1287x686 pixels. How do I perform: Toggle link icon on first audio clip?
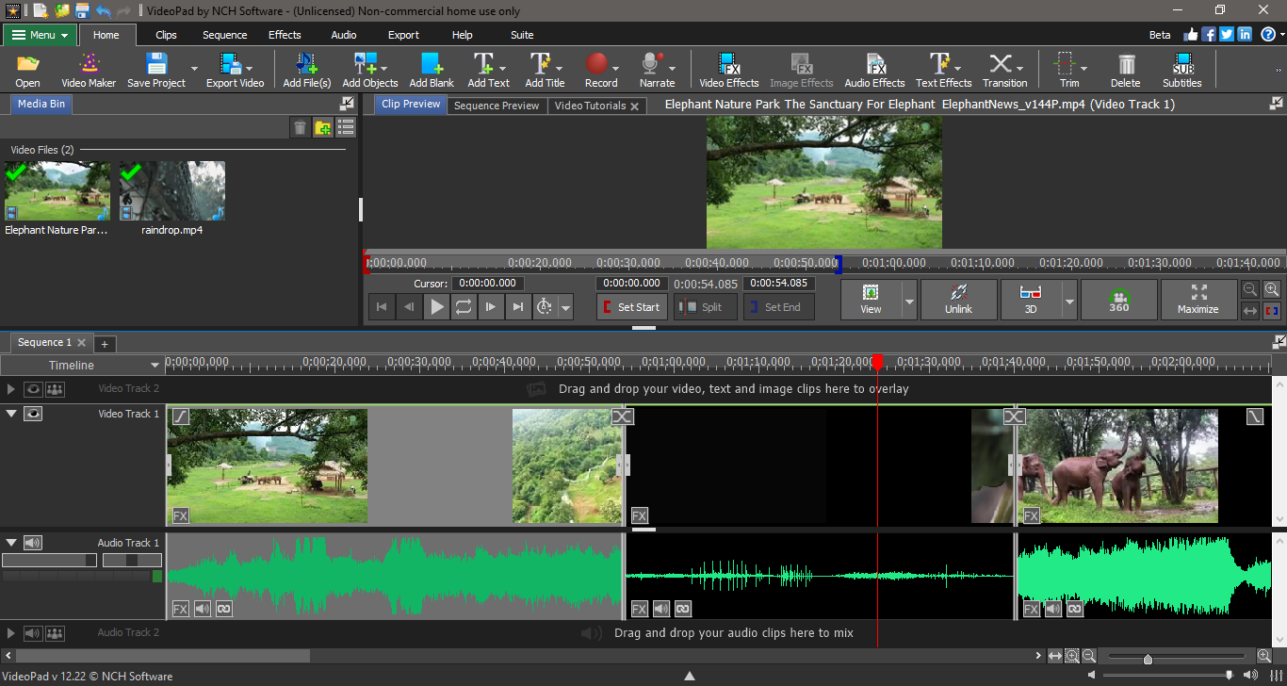coord(224,609)
